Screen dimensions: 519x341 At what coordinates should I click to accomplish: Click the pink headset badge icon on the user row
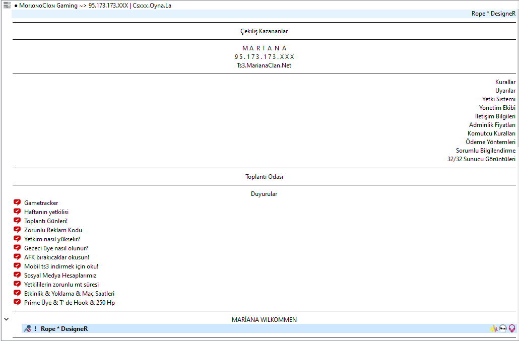coord(512,328)
